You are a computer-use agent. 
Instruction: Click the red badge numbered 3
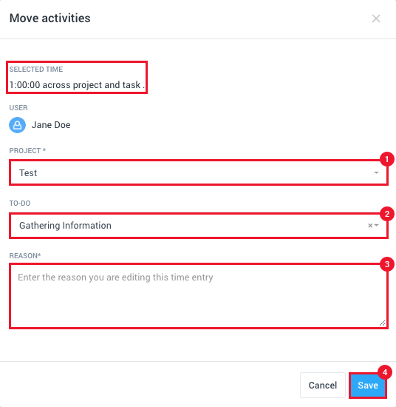[387, 264]
